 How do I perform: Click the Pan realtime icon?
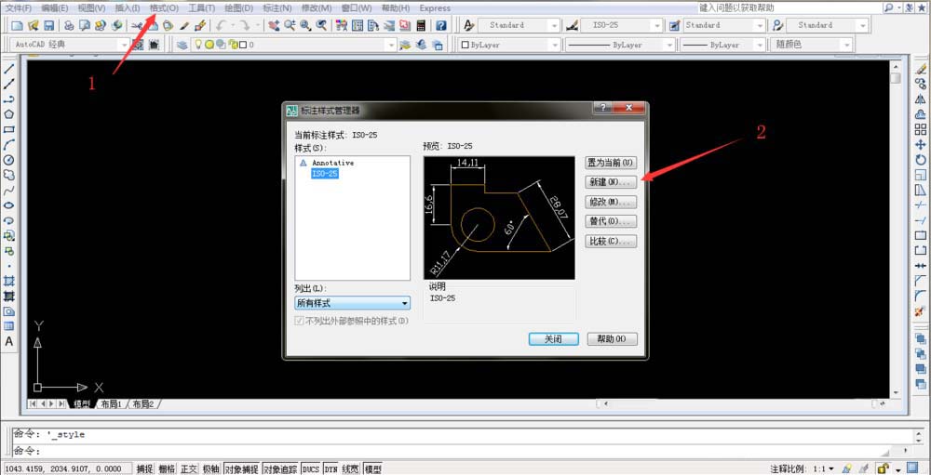tap(274, 25)
